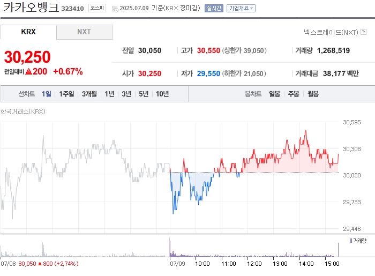Click the 거래대금 value 38,177 백만
This screenshot has height=276, width=375.
pos(341,73)
